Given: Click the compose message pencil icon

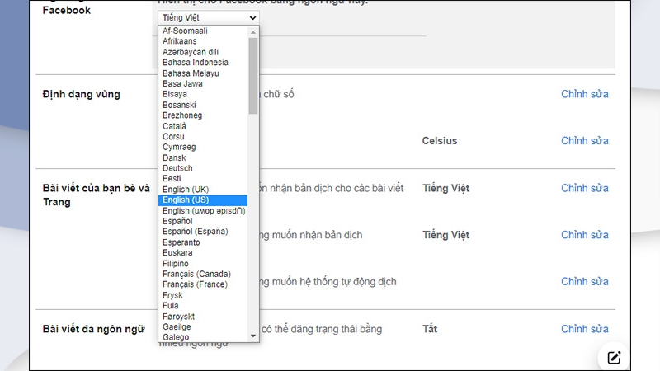Looking at the screenshot, I should click(x=614, y=358).
